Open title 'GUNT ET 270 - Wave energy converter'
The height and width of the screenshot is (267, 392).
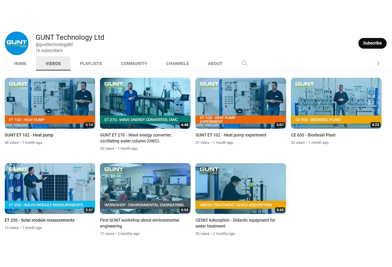tap(136, 138)
